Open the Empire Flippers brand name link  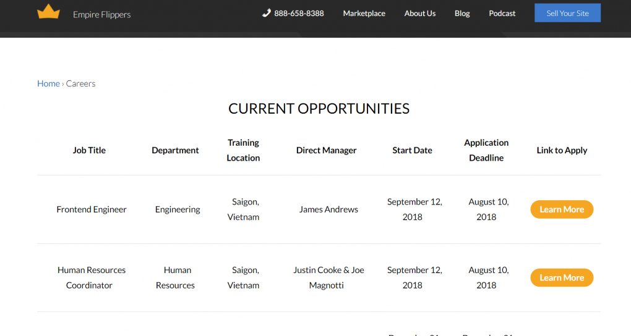coord(102,14)
